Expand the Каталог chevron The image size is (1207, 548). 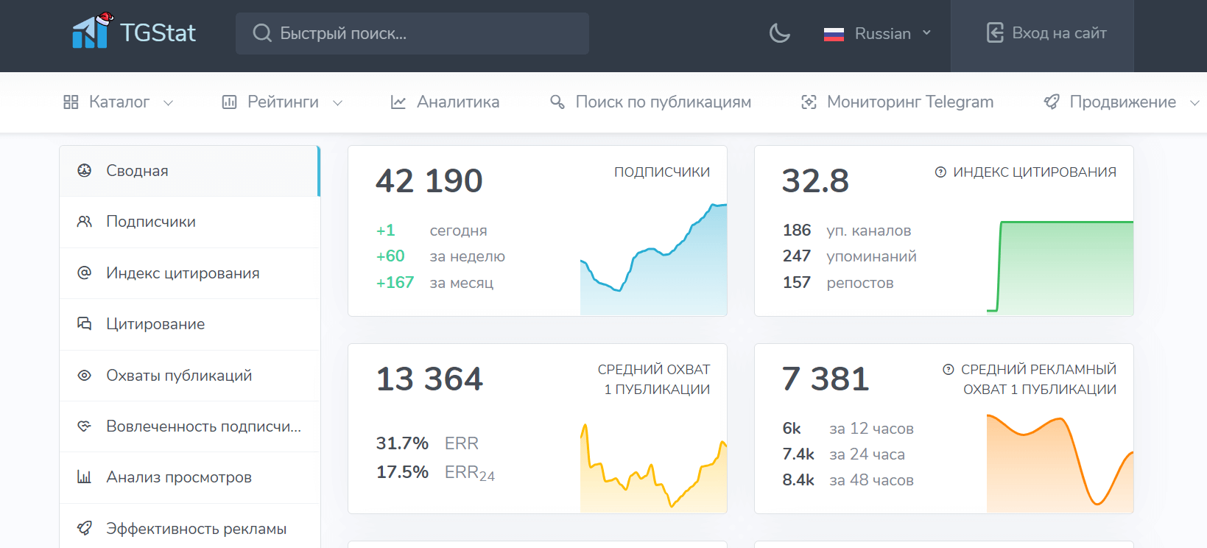[168, 103]
